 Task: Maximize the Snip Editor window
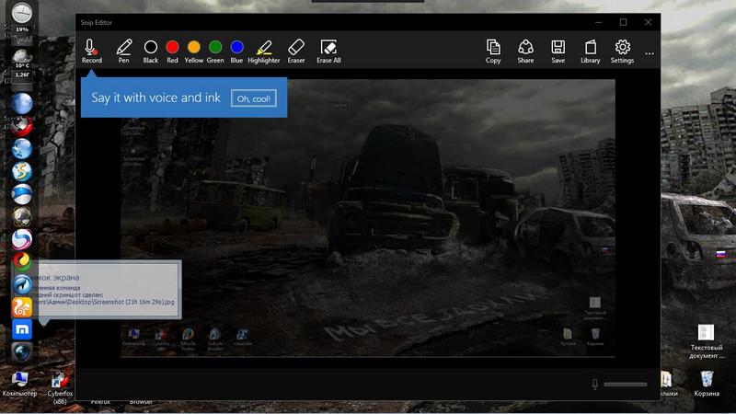[x=624, y=22]
